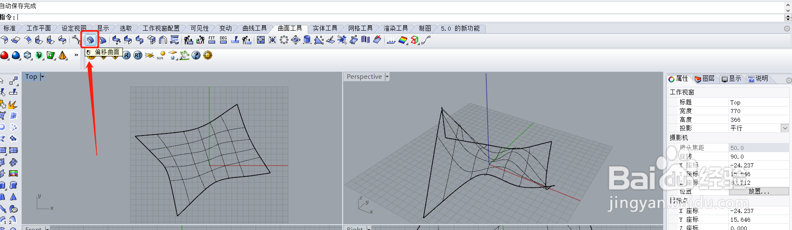Open the 5.0 的新功能 tab
This screenshot has height=230, width=792.
(460, 28)
